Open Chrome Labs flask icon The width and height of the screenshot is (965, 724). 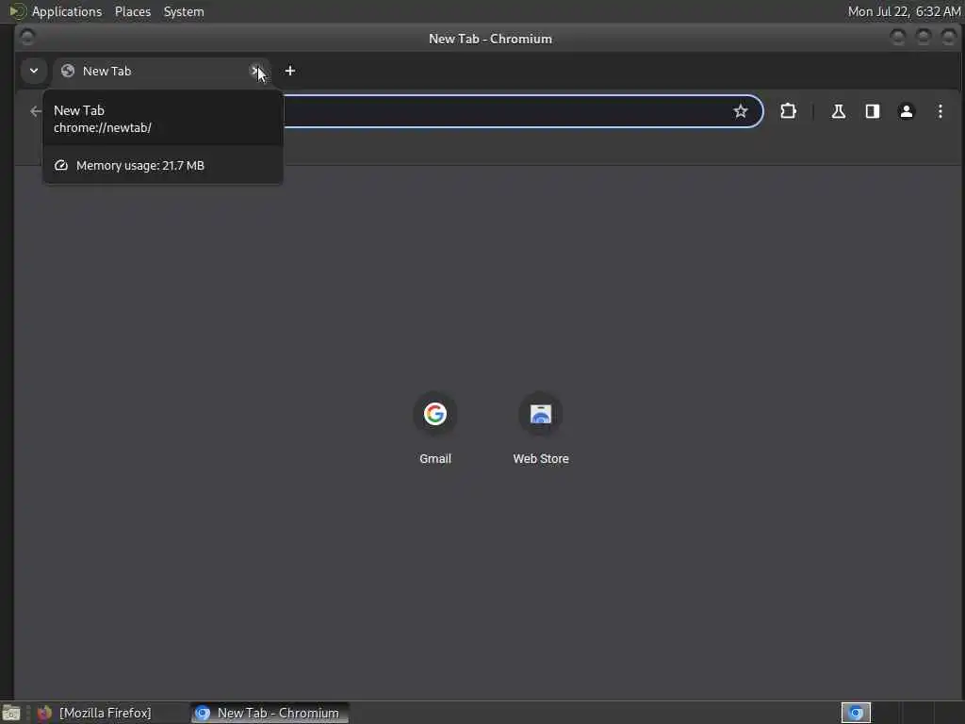click(838, 111)
